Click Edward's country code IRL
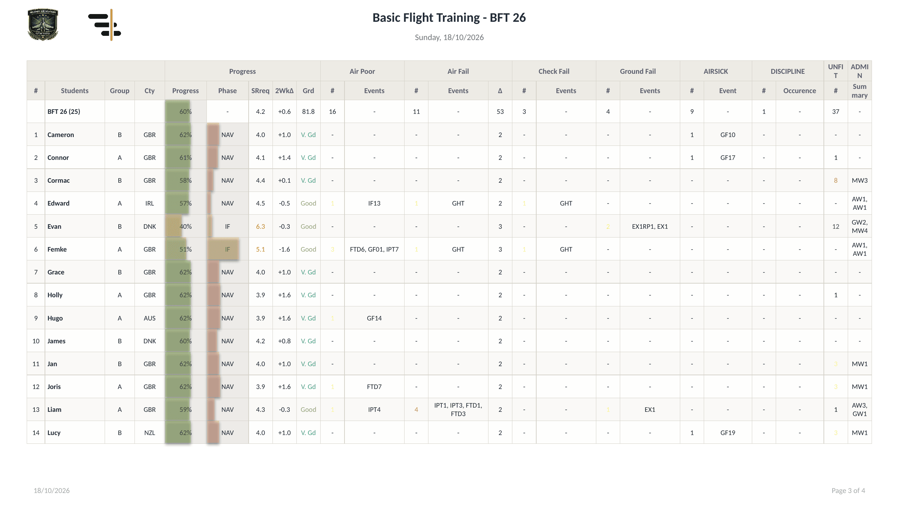899x506 pixels. pyautogui.click(x=149, y=203)
